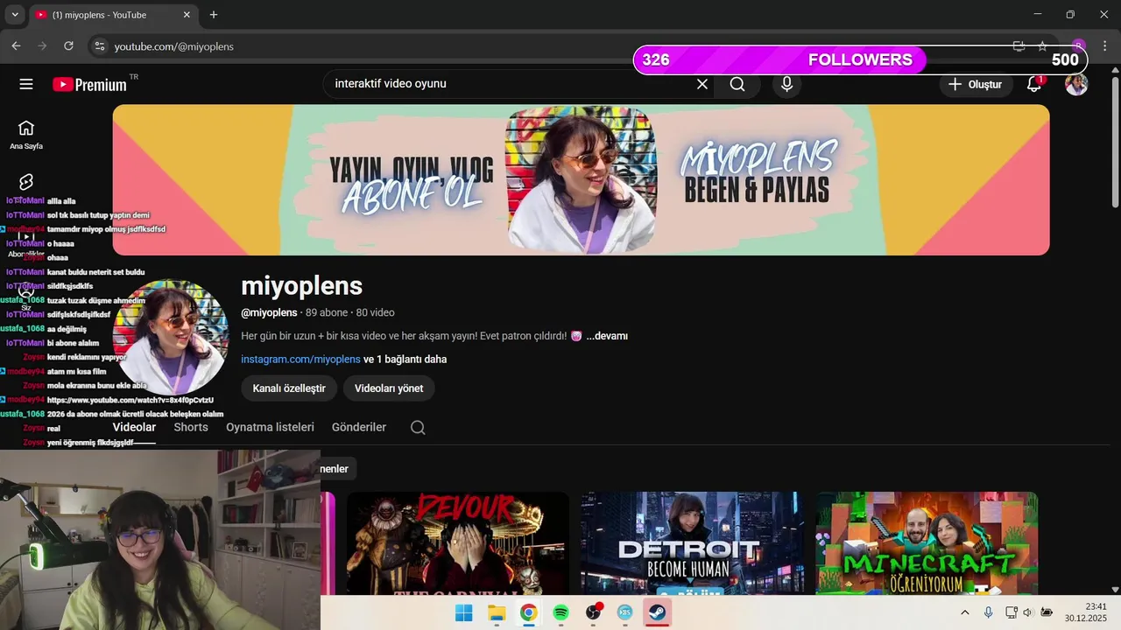Switch to the Shorts channel tab
Screen dimensions: 1121x630
[x=191, y=427]
